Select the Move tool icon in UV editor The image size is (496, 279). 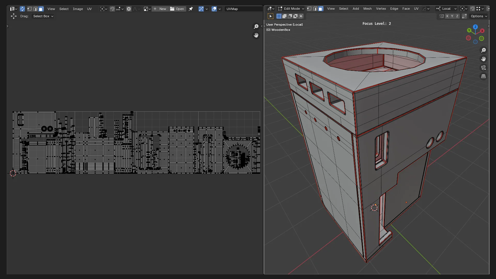point(13,16)
